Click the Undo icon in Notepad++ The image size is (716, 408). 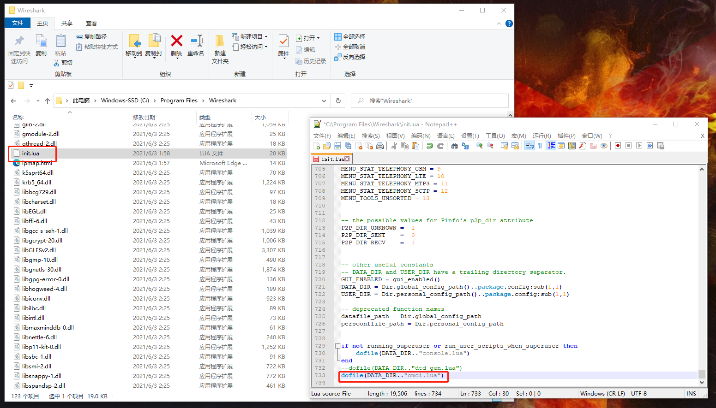(x=429, y=146)
